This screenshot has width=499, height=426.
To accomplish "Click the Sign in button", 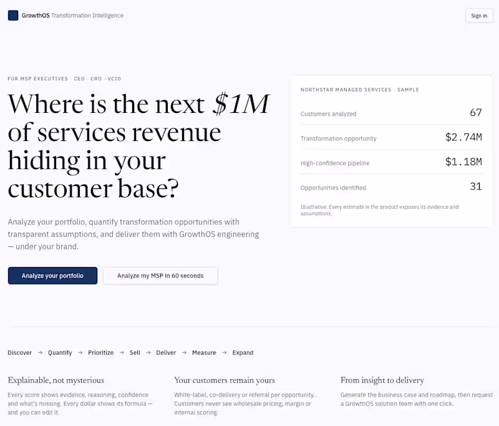I will (x=479, y=16).
